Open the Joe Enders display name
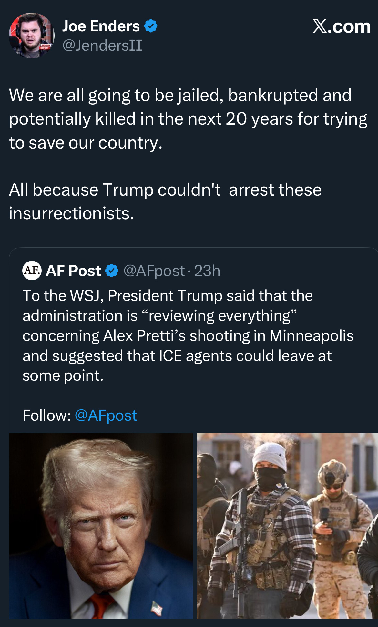 coord(101,26)
